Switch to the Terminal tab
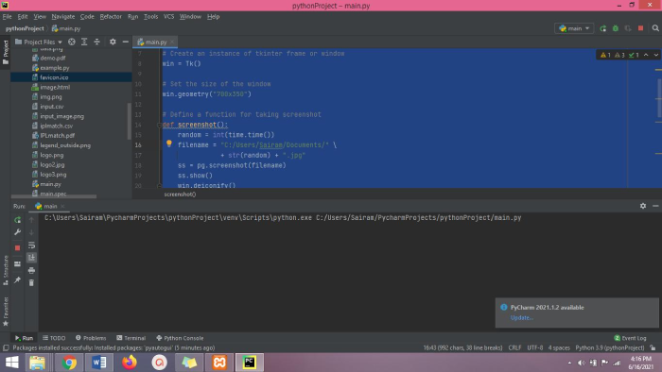The width and height of the screenshot is (662, 372). 131,338
